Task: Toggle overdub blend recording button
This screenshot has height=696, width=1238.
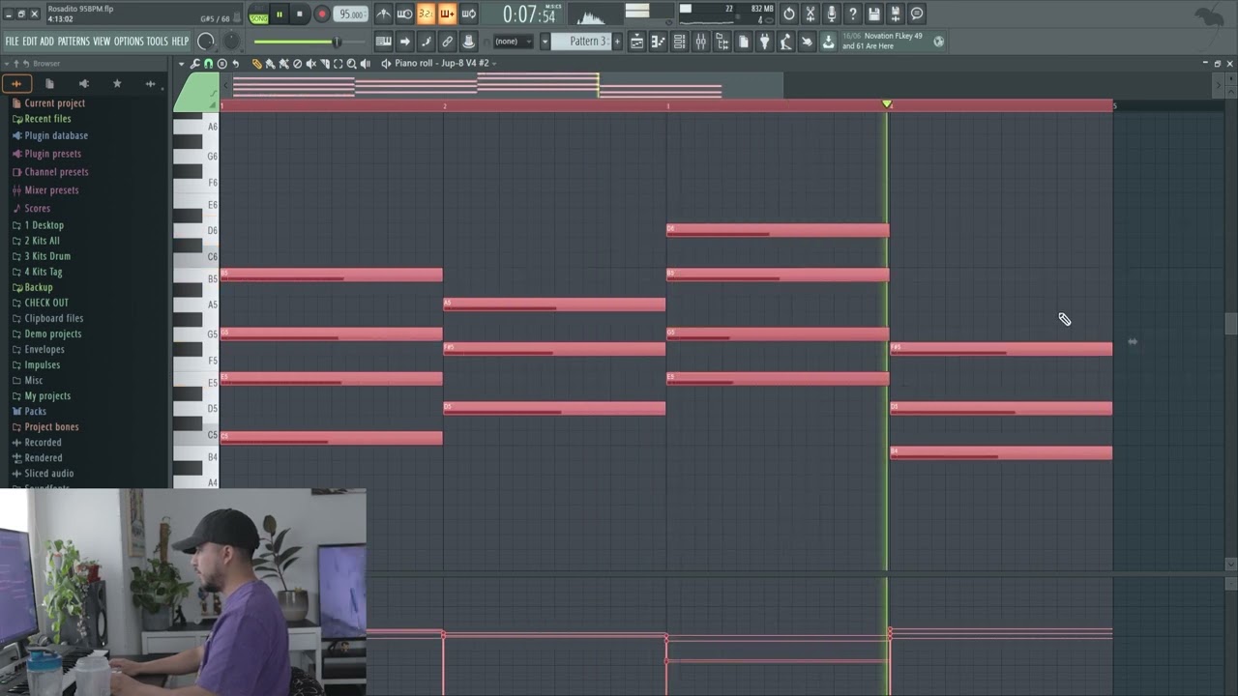Action: (447, 14)
